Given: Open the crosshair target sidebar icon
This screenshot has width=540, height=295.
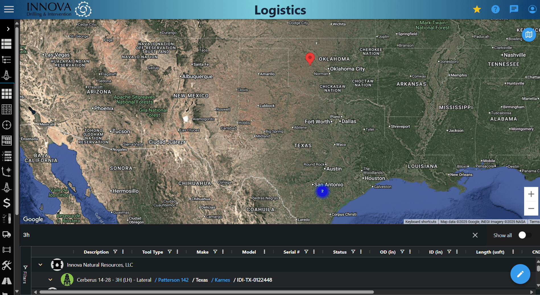Looking at the screenshot, I should 7,125.
